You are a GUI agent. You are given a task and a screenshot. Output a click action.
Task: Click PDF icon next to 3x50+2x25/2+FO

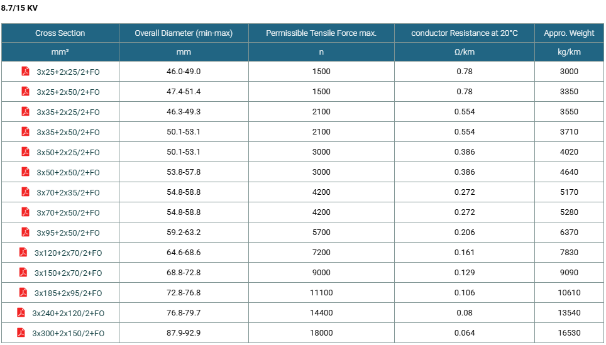(26, 151)
